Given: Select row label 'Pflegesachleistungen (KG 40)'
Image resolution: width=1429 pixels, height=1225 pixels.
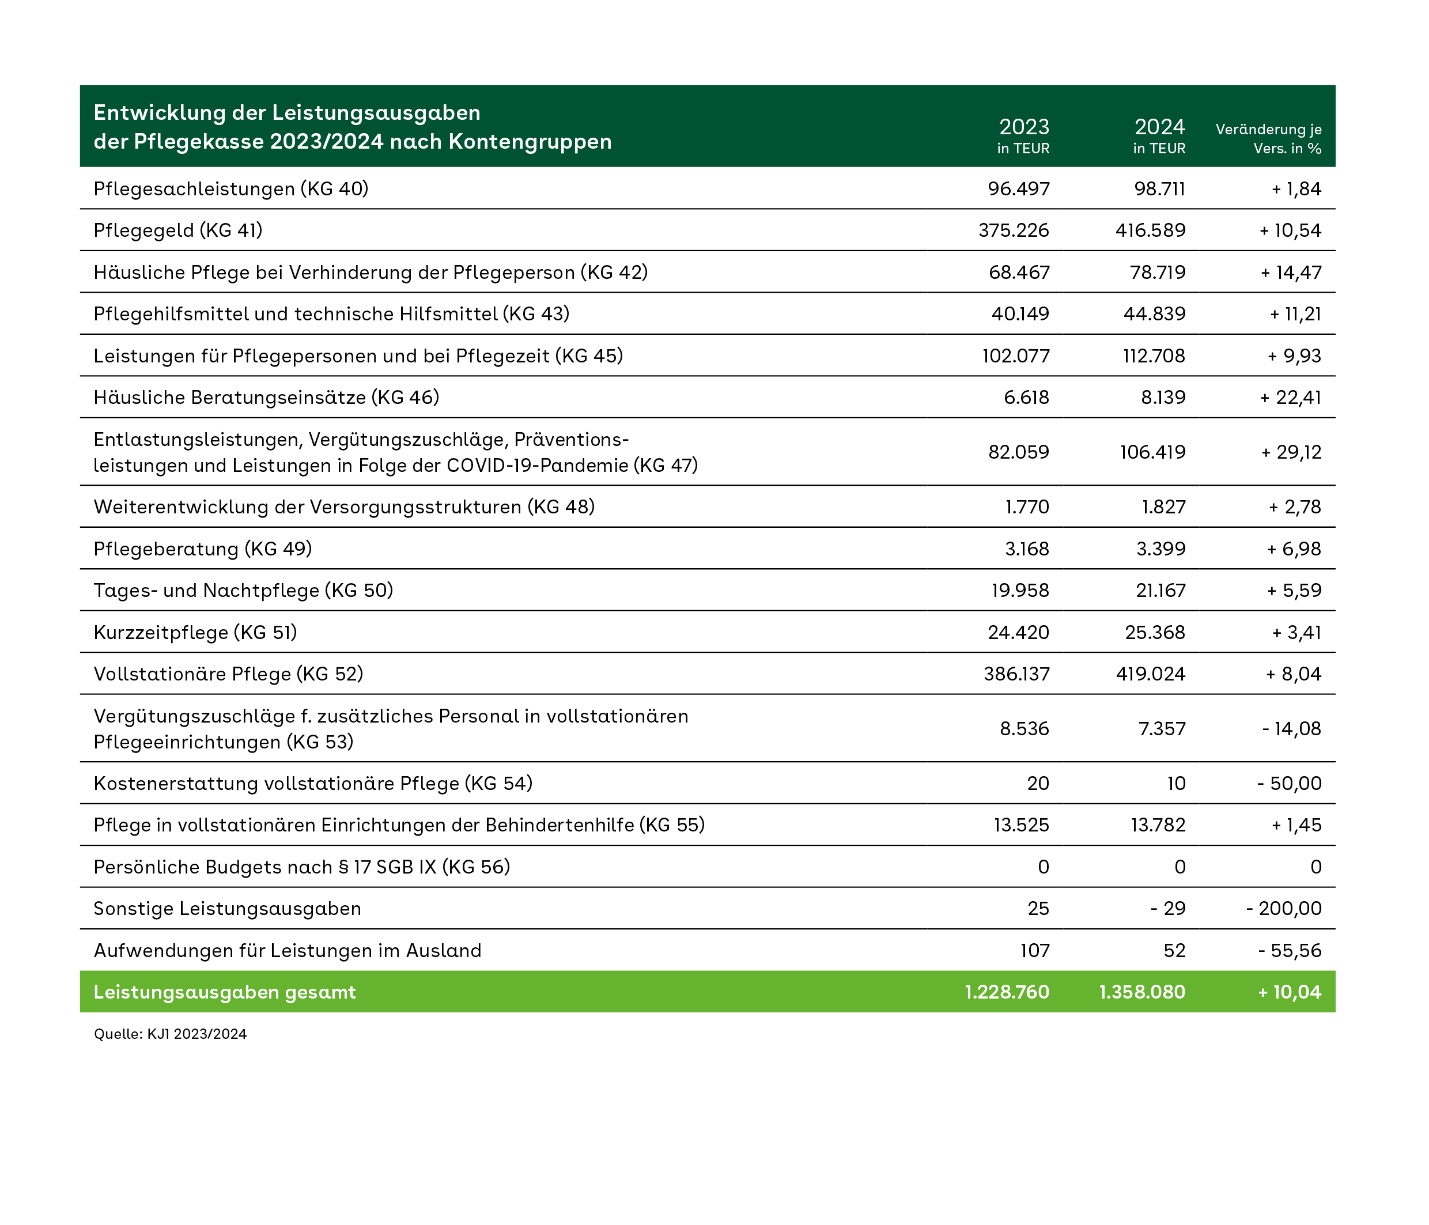Looking at the screenshot, I should 231,188.
